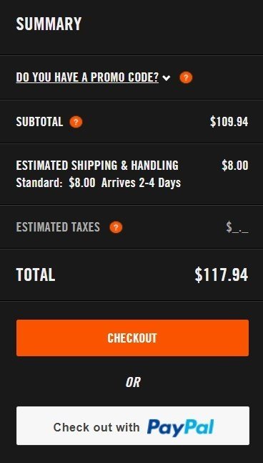
Task: Choose Check out with PayPal button
Action: (133, 426)
